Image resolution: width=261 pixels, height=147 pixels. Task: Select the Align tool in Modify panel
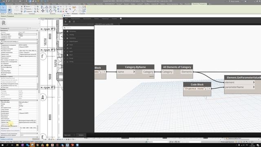point(43,7)
